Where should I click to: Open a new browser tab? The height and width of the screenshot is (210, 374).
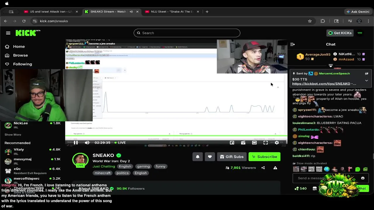tap(207, 12)
